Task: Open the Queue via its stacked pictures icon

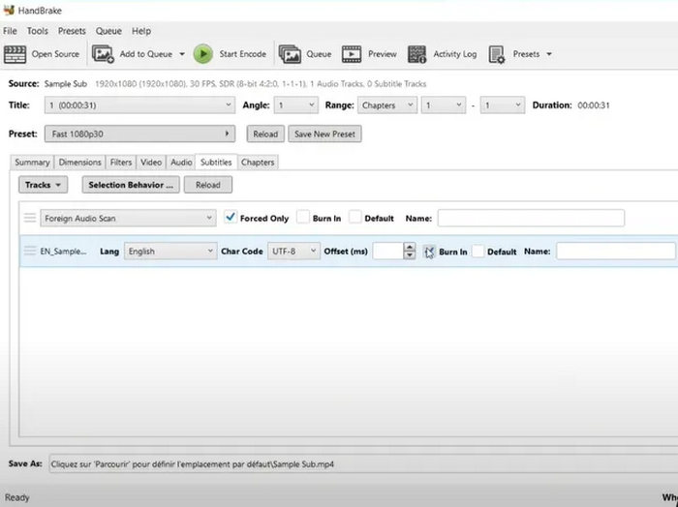Action: pos(290,54)
